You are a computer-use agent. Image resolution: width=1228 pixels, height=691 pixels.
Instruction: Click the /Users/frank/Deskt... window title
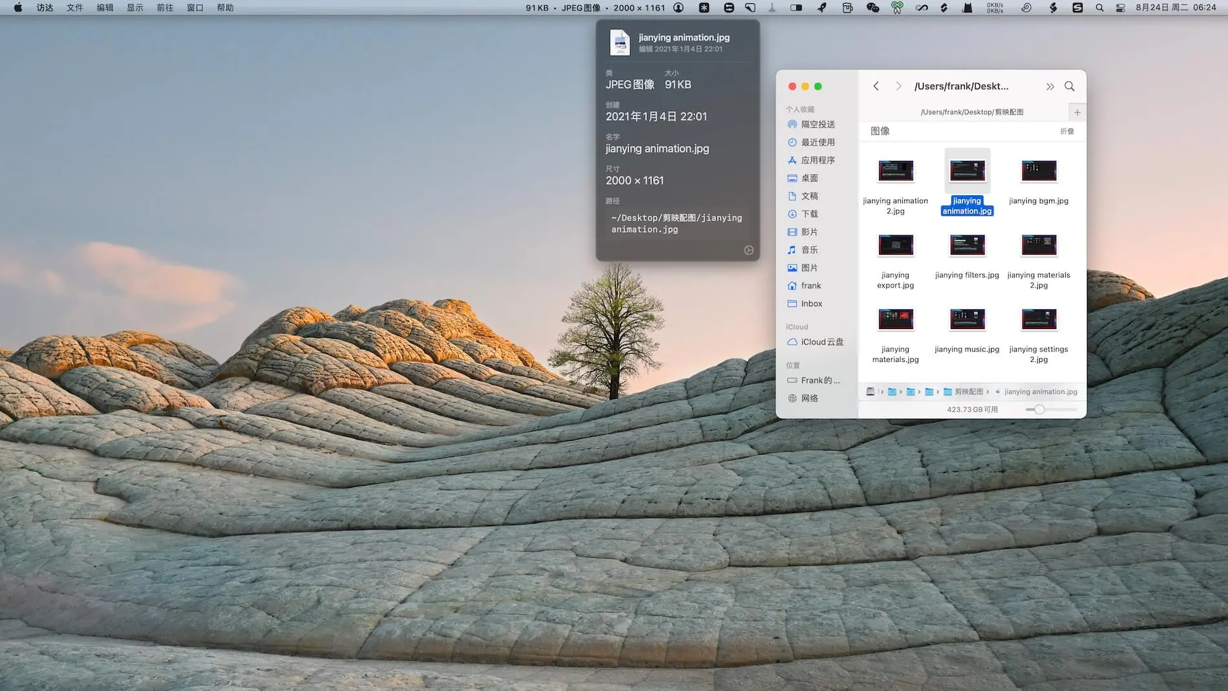click(961, 87)
